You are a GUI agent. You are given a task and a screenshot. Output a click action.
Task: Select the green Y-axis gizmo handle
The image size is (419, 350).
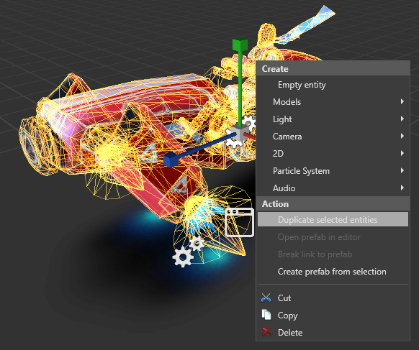point(240,45)
